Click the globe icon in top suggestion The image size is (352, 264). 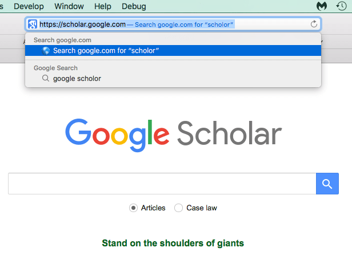point(46,51)
